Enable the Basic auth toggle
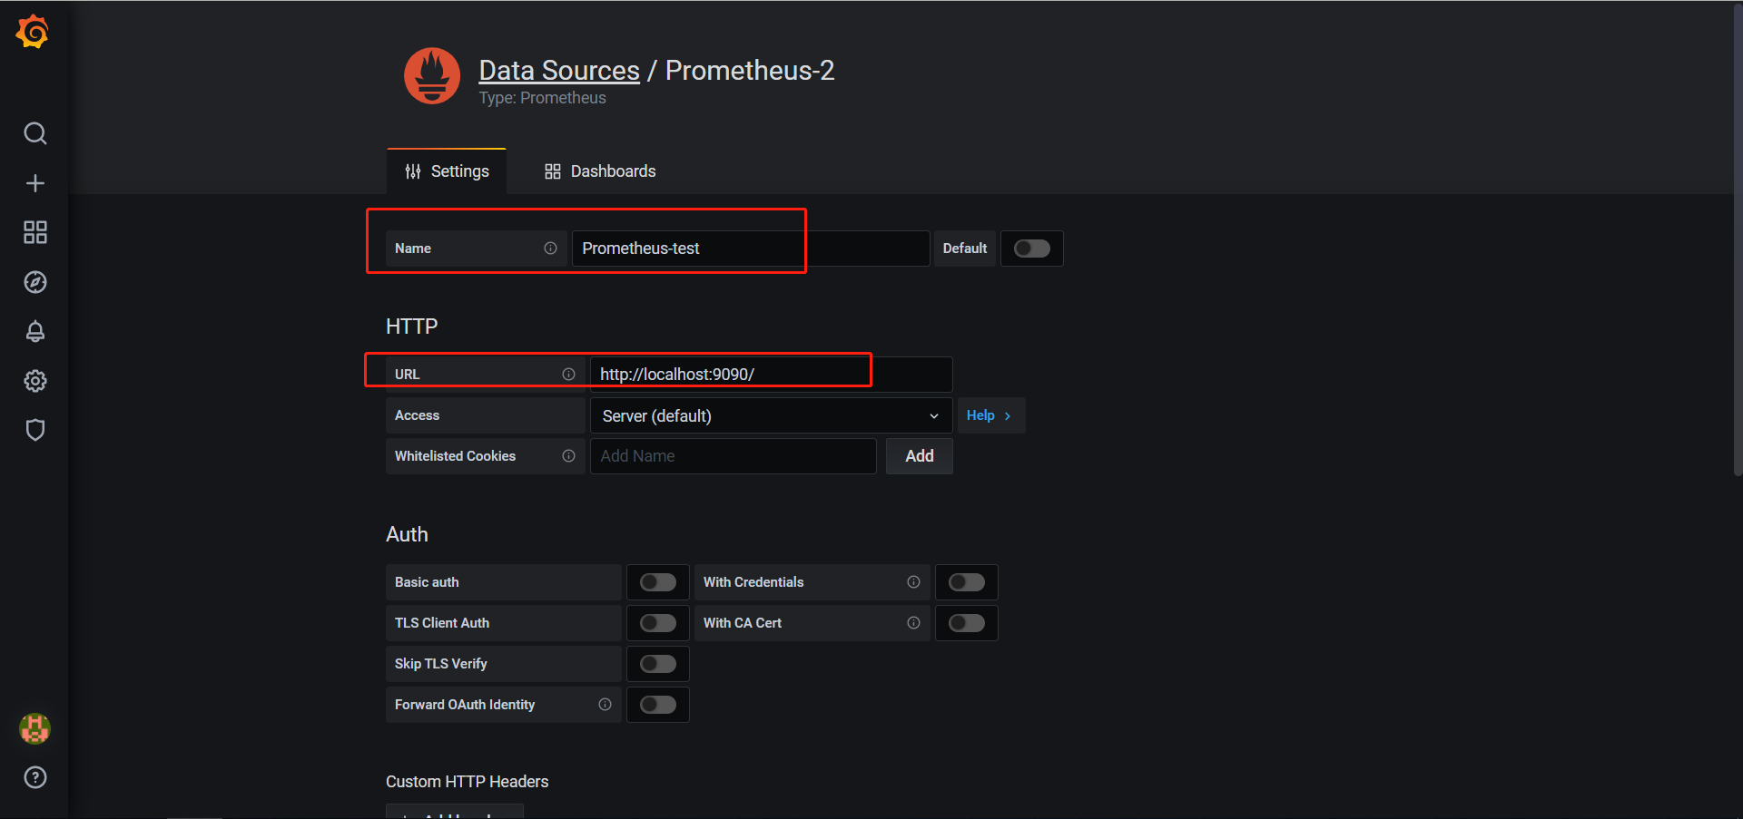 pyautogui.click(x=657, y=581)
